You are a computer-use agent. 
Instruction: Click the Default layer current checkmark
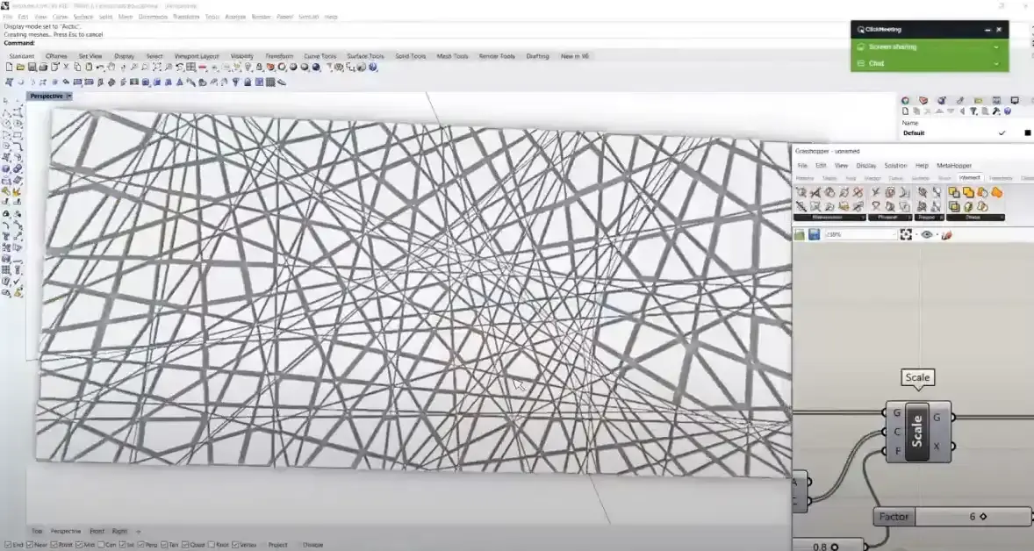click(1002, 132)
